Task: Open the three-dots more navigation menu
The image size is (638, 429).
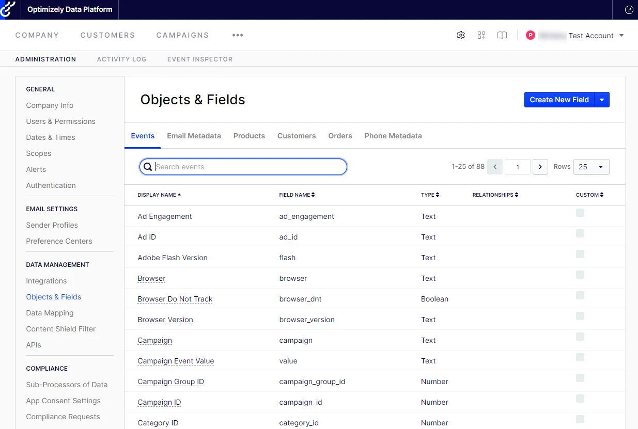Action: click(238, 35)
